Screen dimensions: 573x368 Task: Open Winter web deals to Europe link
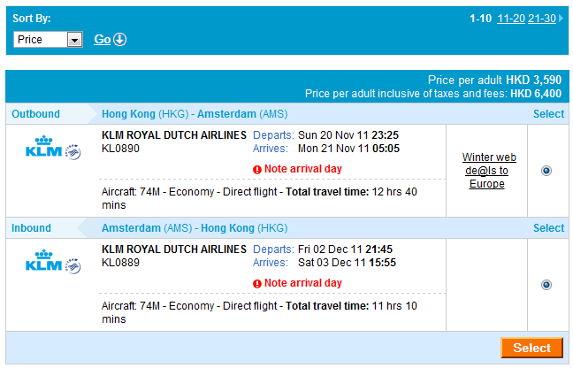pos(489,171)
